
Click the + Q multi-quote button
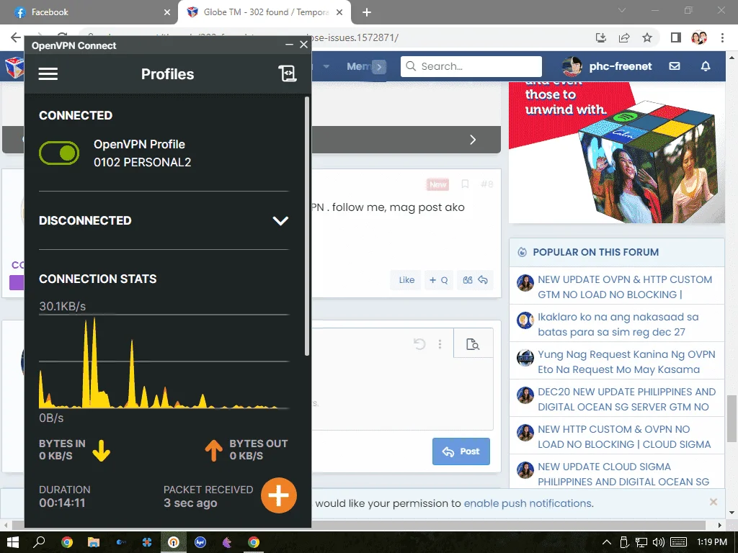pos(438,280)
